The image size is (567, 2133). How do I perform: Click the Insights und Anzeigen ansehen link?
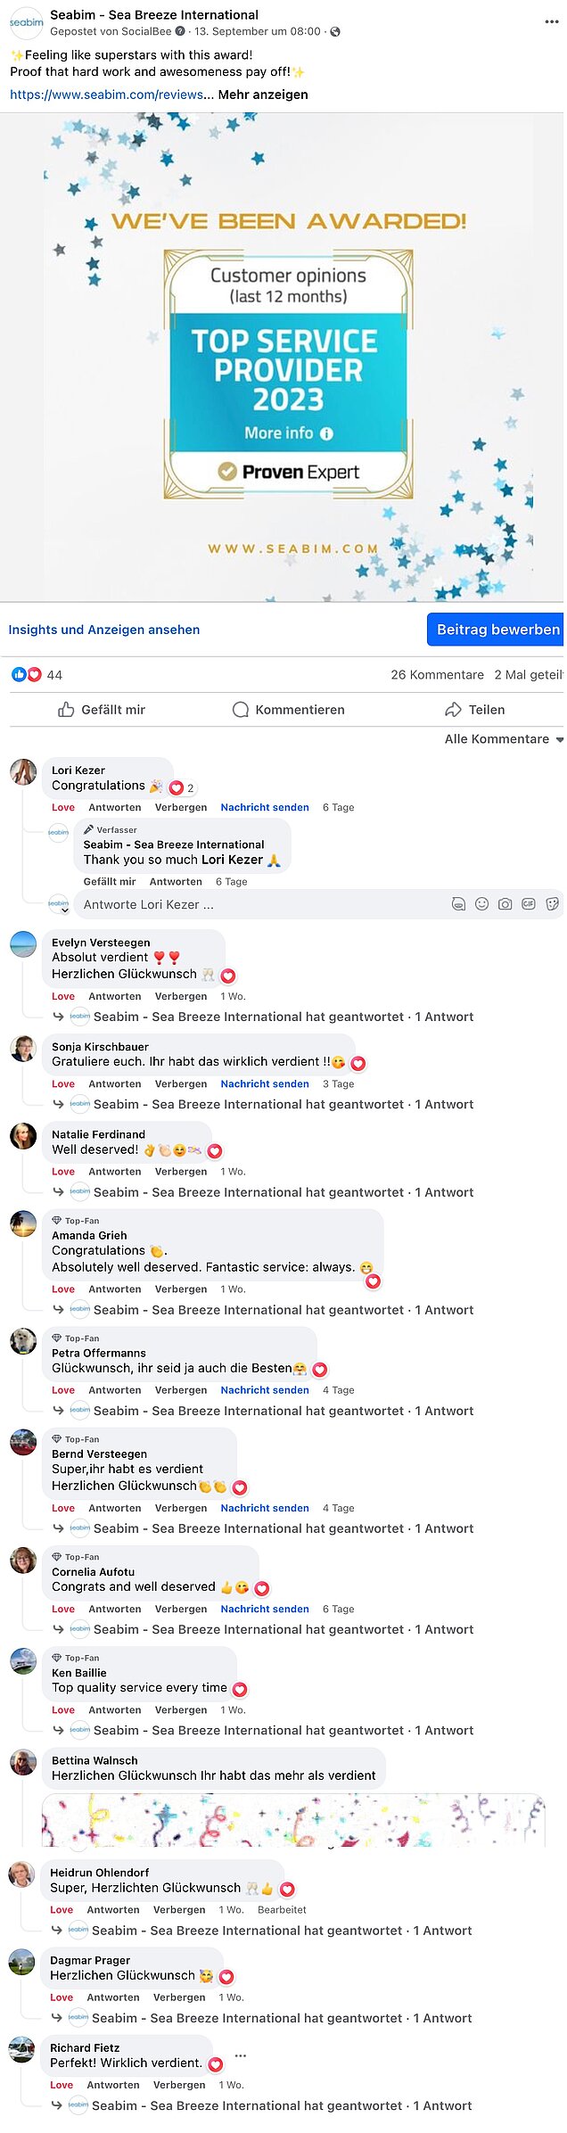pyautogui.click(x=104, y=630)
